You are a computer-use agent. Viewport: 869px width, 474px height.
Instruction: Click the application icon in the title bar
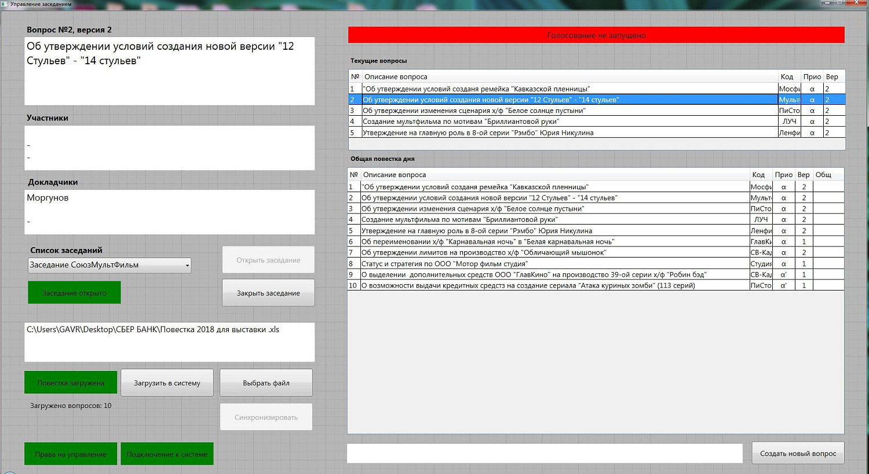tap(5, 3)
